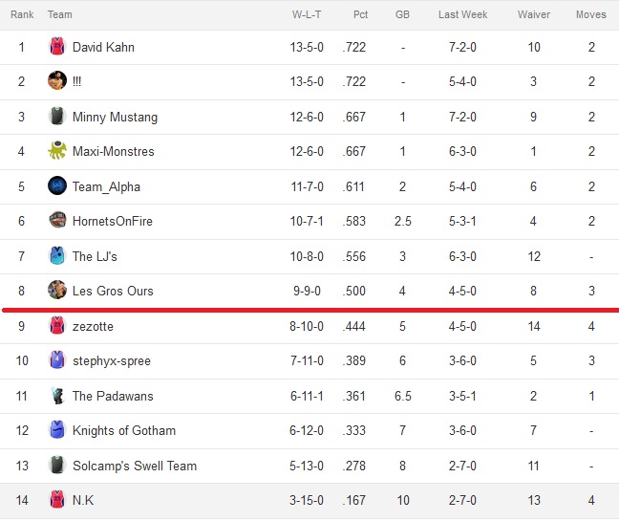Sort standings by the Pct column
Screen dimensions: 619x521
click(x=360, y=14)
